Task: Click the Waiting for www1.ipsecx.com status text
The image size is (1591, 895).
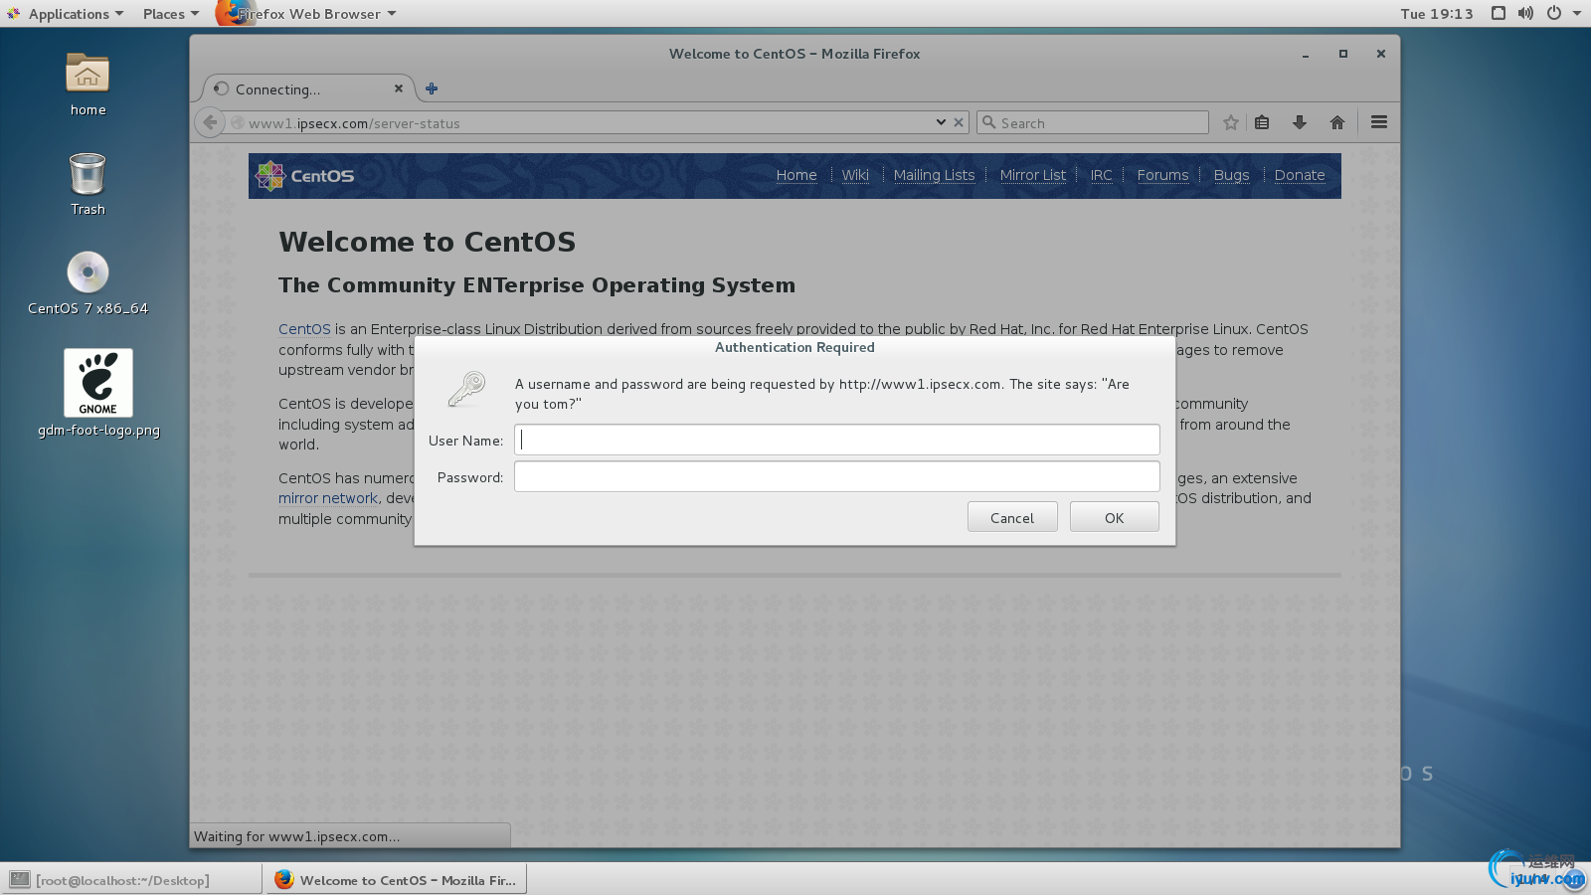Action: (x=296, y=836)
